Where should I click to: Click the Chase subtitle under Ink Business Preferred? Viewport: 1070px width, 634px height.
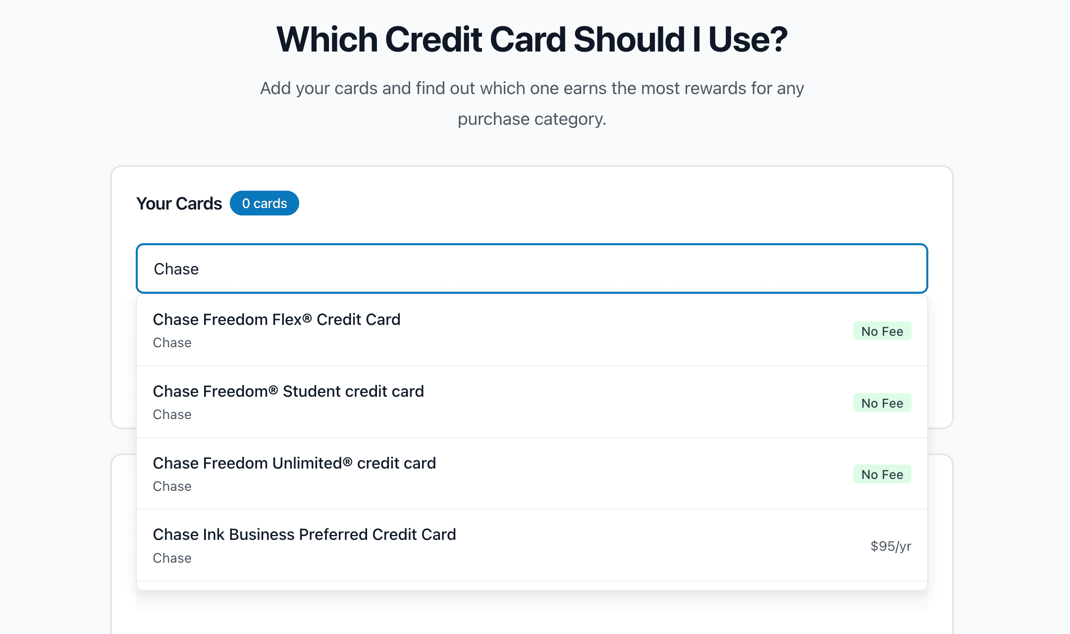click(172, 558)
